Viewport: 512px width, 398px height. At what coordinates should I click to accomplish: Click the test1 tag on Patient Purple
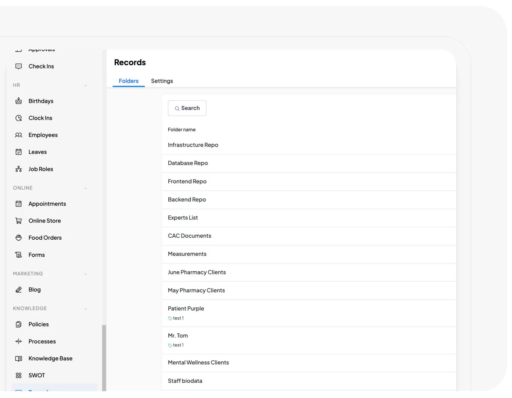tap(176, 318)
